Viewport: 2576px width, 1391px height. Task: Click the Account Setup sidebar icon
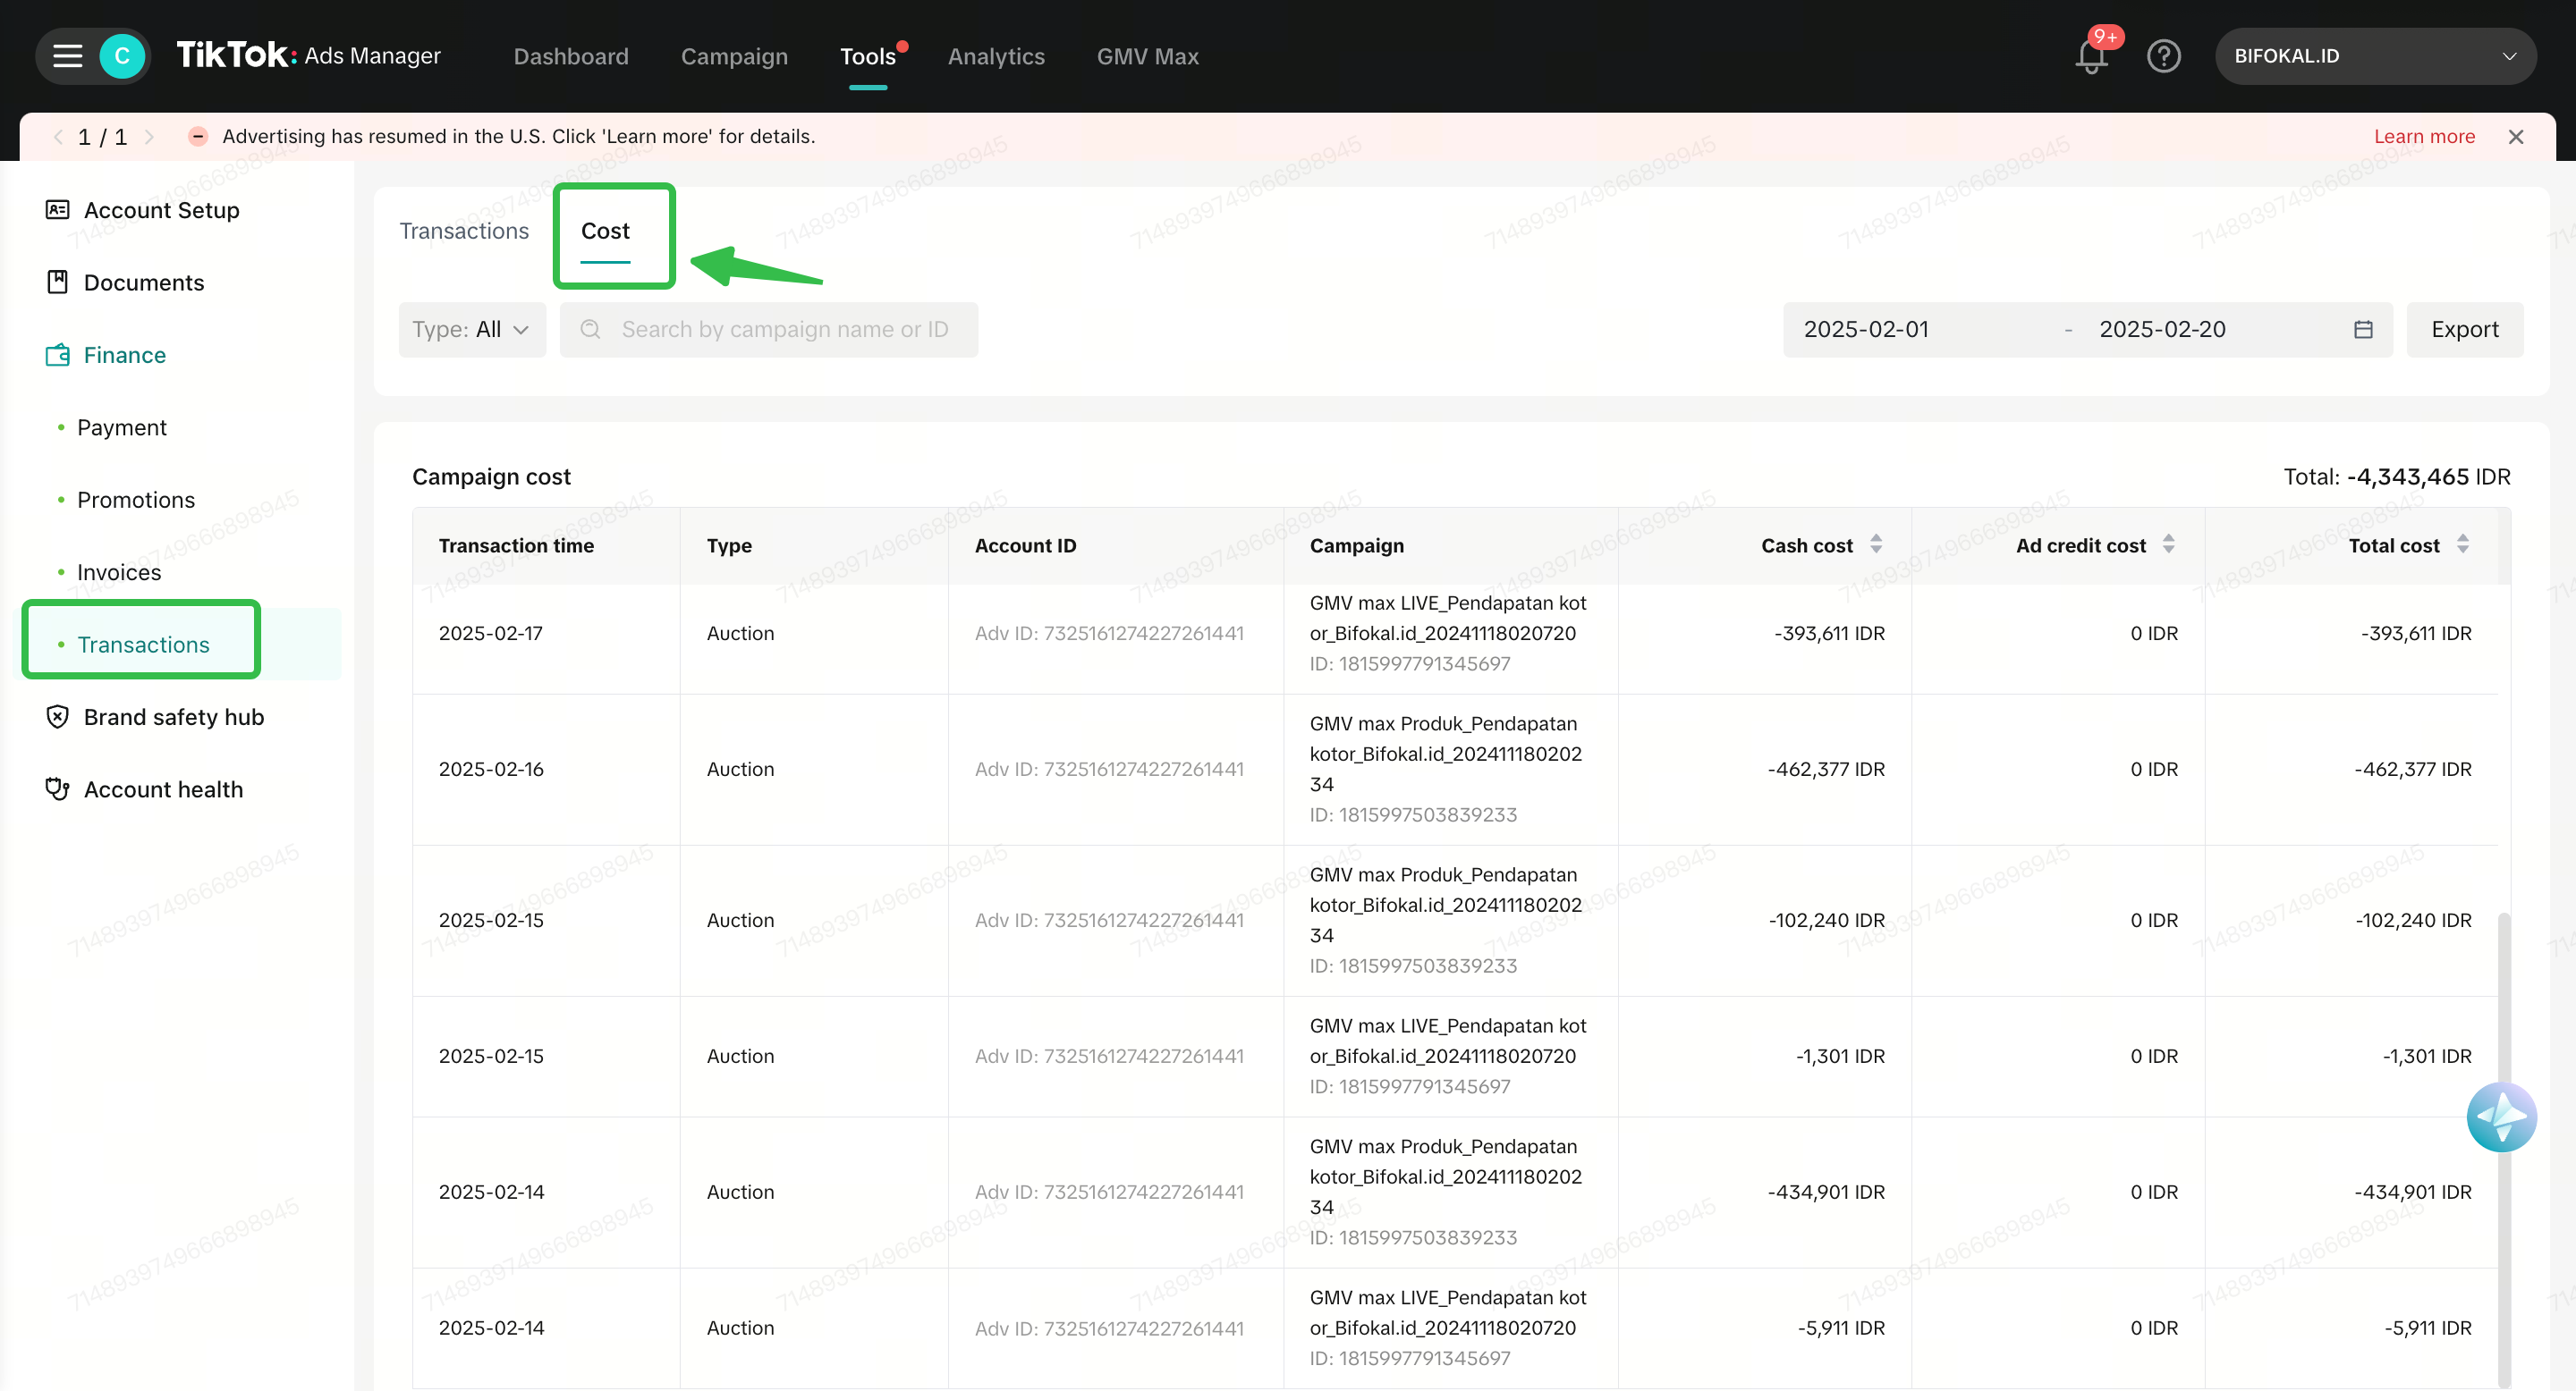point(57,210)
